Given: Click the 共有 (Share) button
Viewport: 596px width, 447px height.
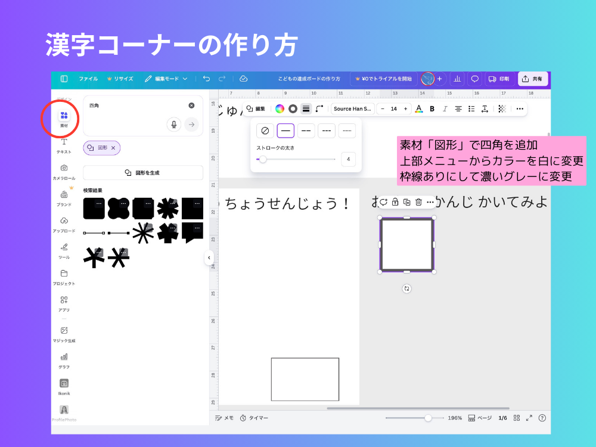Looking at the screenshot, I should 532,78.
